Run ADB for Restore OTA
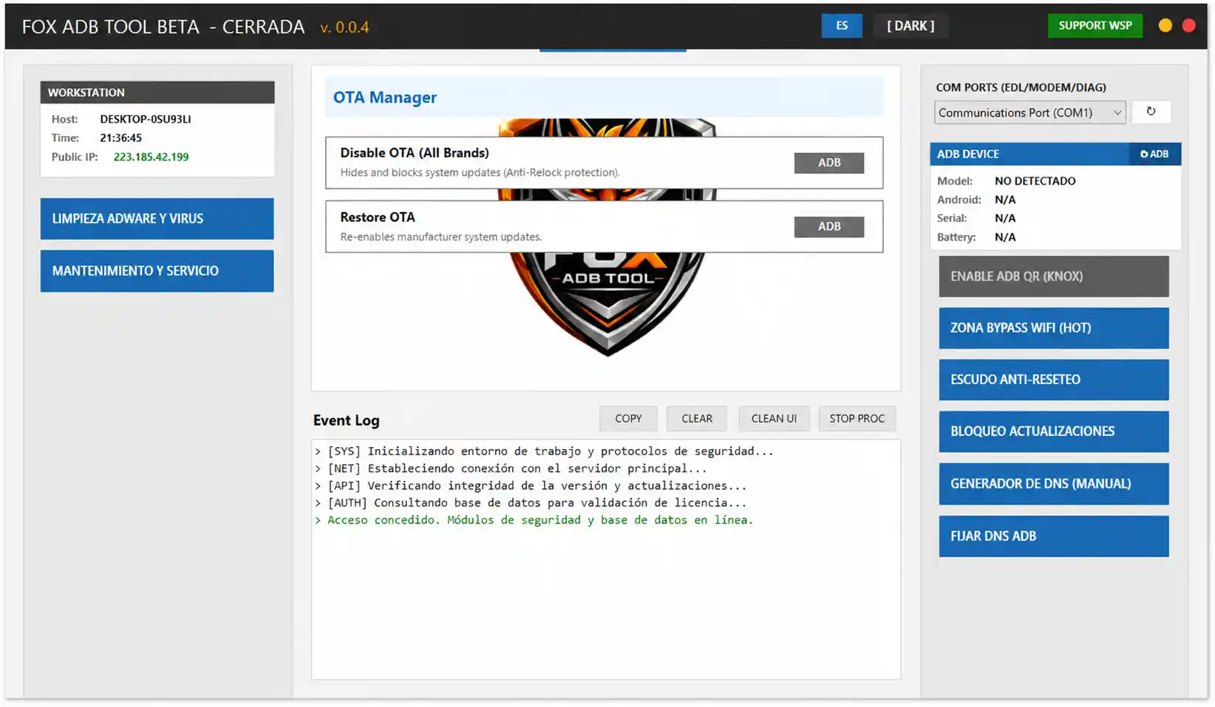 pyautogui.click(x=828, y=227)
